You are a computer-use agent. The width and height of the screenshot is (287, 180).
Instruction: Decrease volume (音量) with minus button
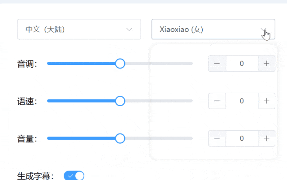217,138
